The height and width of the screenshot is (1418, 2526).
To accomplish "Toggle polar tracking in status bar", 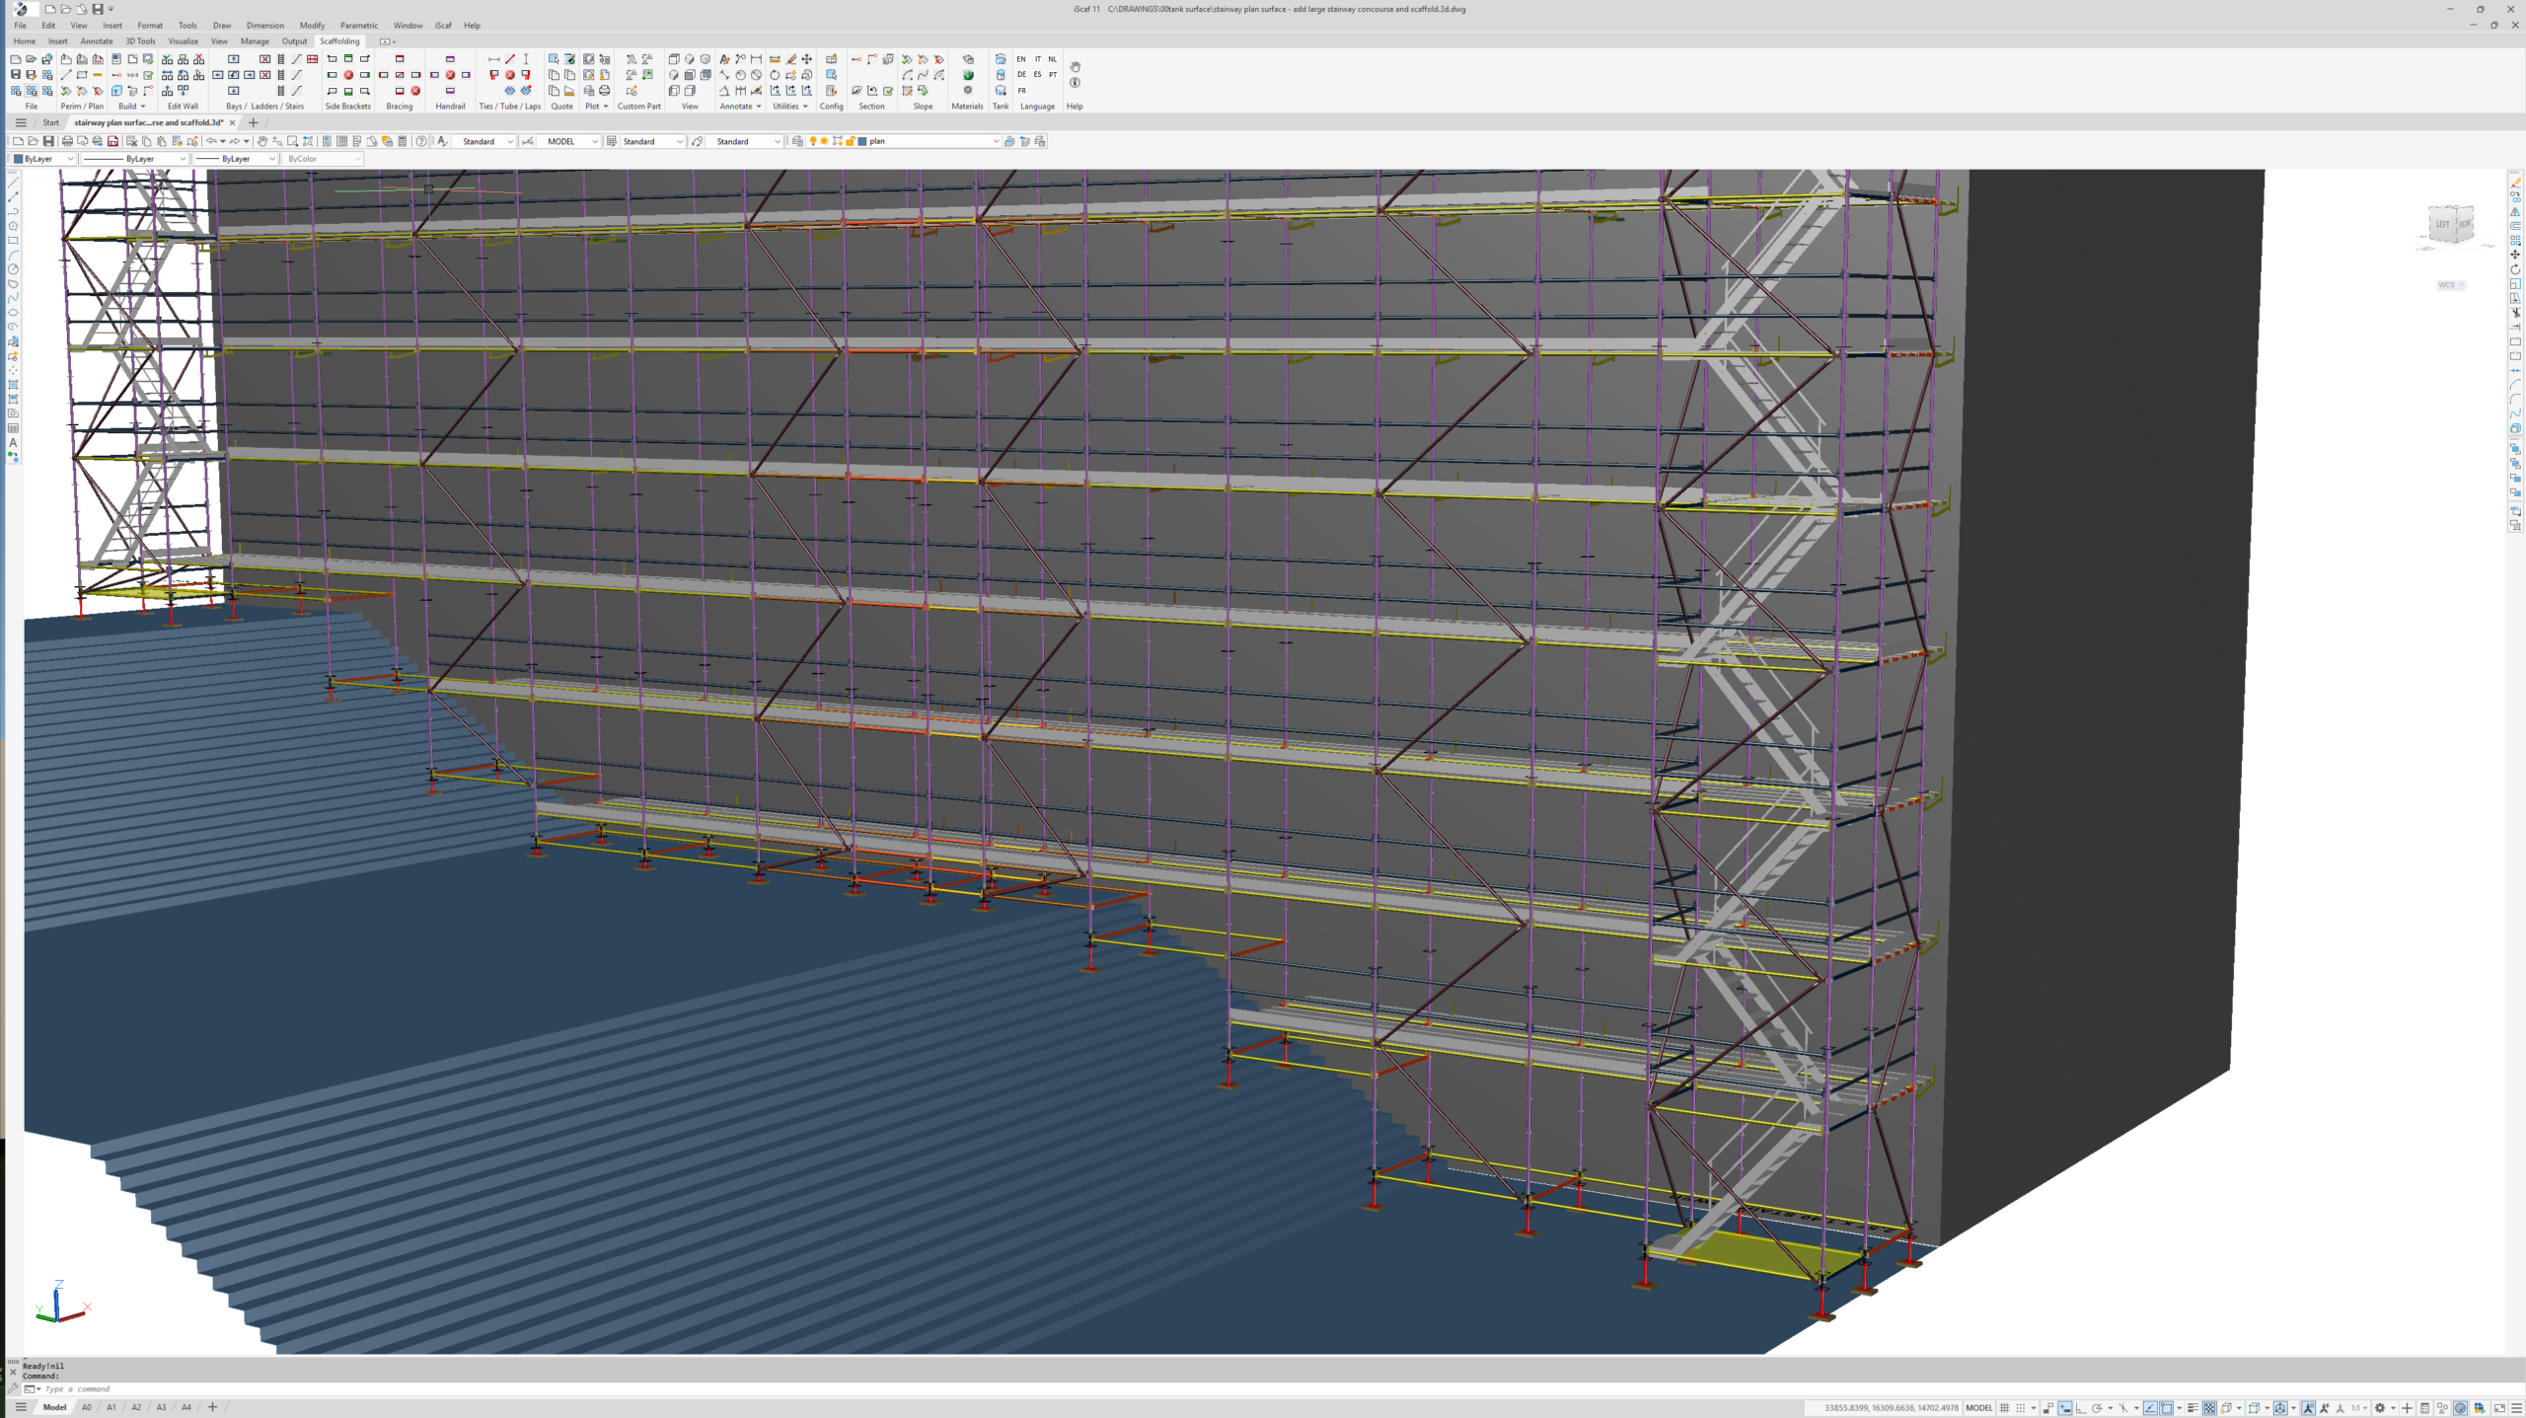I will point(2097,1408).
